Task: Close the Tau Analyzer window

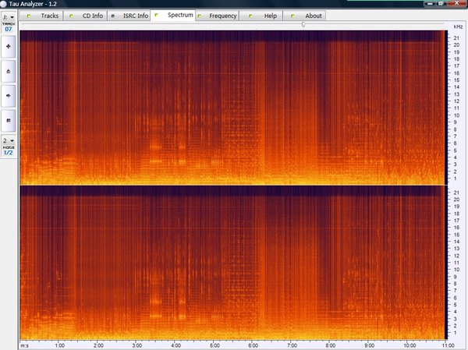Action: (x=457, y=3)
